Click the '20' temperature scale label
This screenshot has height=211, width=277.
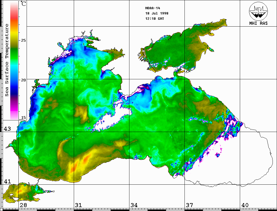click(23, 80)
